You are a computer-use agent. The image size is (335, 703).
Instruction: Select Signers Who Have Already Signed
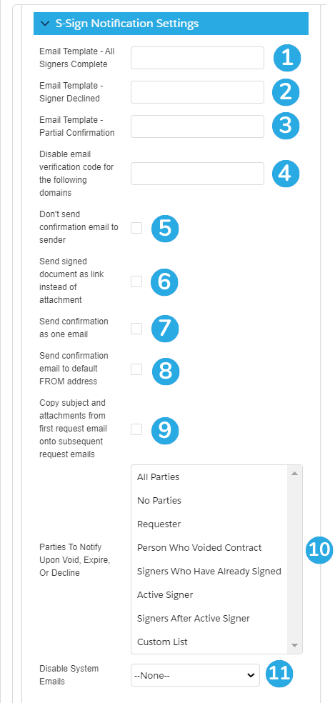coord(209,572)
